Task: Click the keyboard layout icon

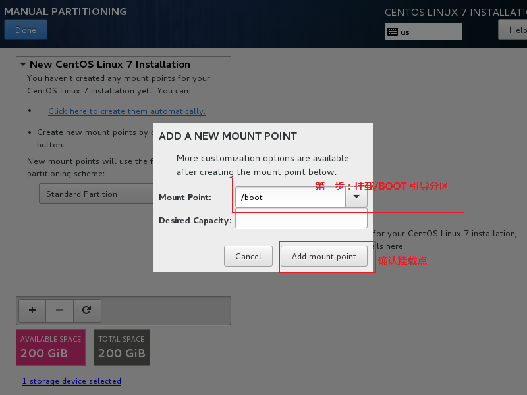Action: point(393,32)
